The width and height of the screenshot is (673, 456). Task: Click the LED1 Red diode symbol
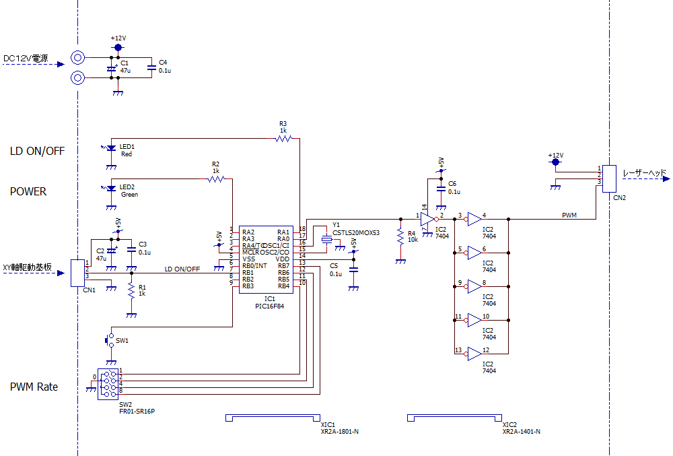[x=112, y=147]
